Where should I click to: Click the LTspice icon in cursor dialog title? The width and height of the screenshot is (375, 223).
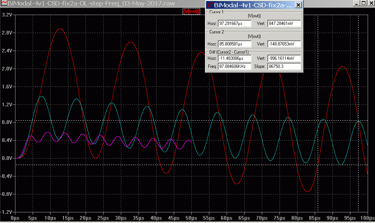click(210, 5)
